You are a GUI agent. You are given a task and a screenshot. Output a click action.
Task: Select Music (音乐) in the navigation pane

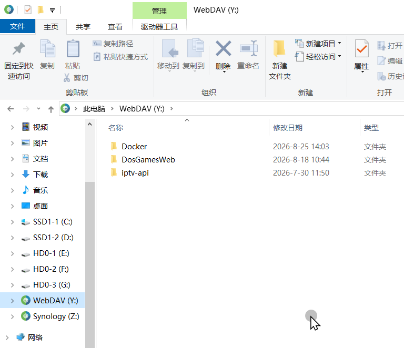click(x=41, y=190)
